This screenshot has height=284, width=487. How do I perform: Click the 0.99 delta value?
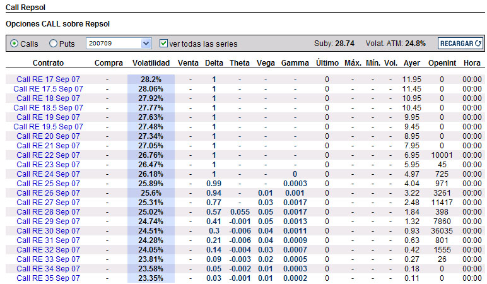214,184
